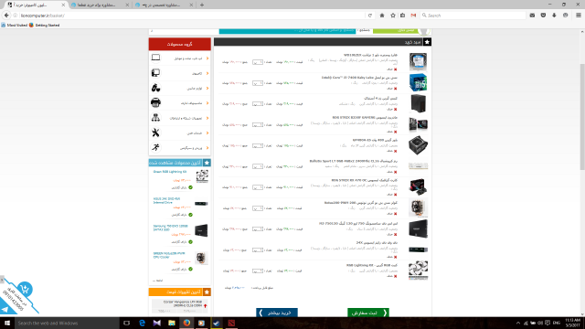Open Samsung 750 EVO 120GB SSD link
Screen dimensions: 585x329
171,228
